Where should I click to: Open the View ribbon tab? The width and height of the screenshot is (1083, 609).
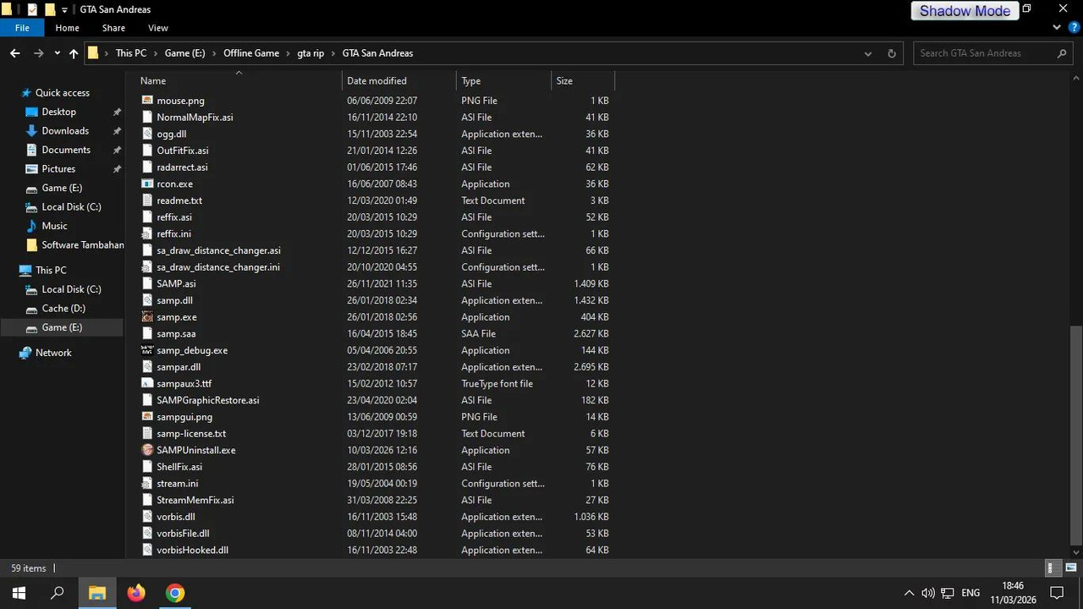pyautogui.click(x=158, y=28)
